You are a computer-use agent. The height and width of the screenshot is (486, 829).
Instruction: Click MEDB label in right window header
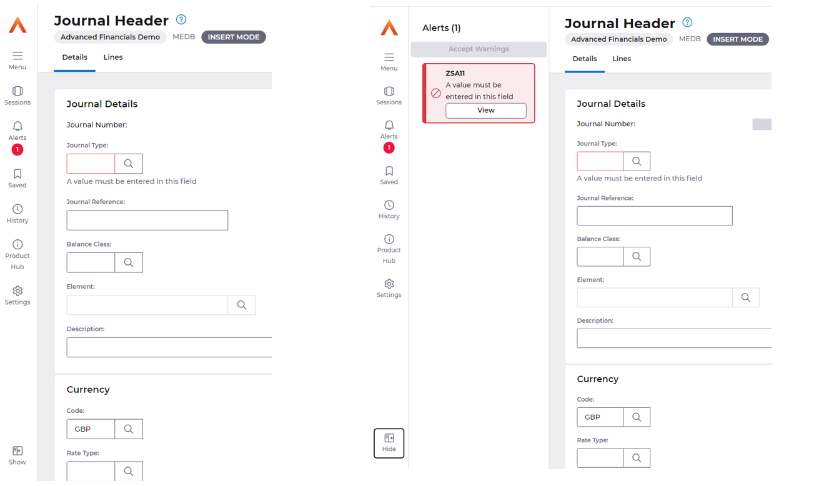click(690, 39)
